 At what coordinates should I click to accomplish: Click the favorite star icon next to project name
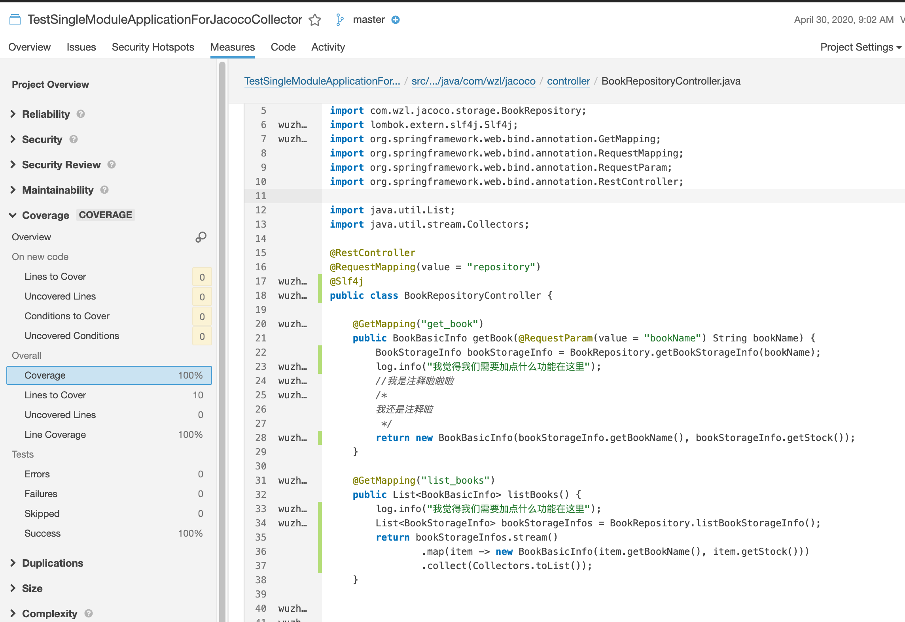(x=315, y=20)
